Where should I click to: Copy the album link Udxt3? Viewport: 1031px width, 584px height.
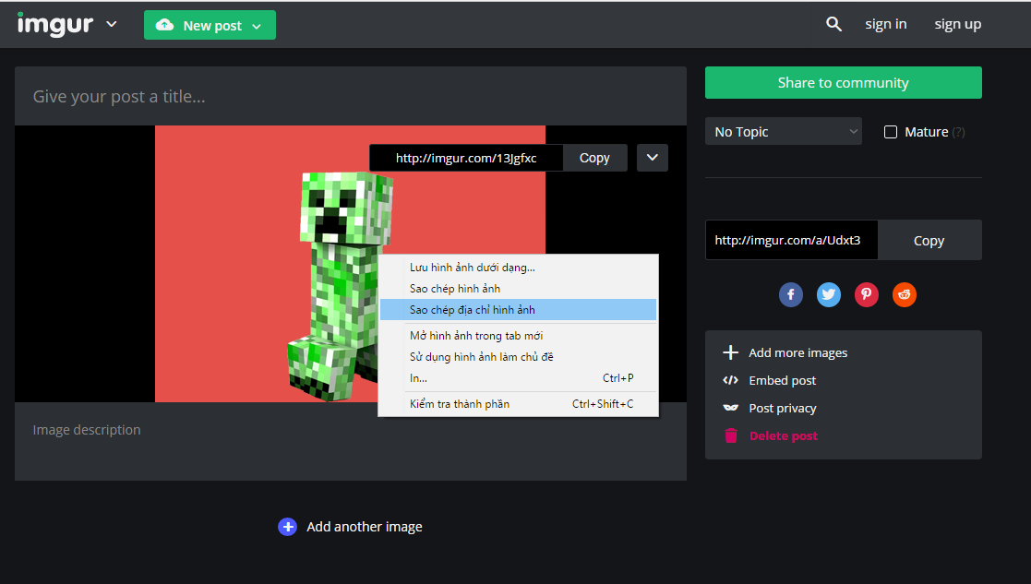click(929, 241)
